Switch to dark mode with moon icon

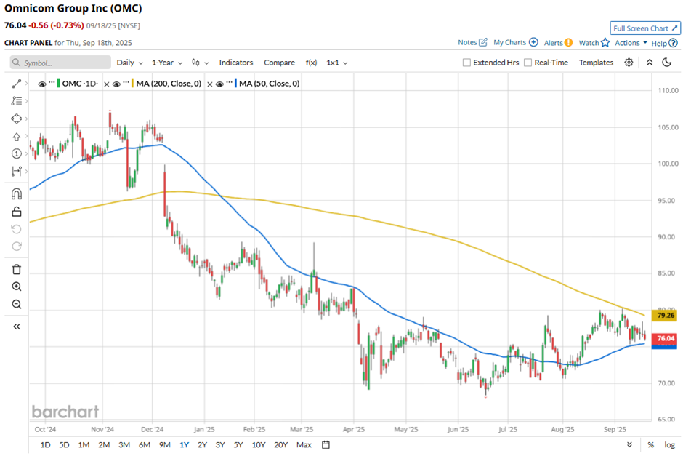pyautogui.click(x=667, y=63)
